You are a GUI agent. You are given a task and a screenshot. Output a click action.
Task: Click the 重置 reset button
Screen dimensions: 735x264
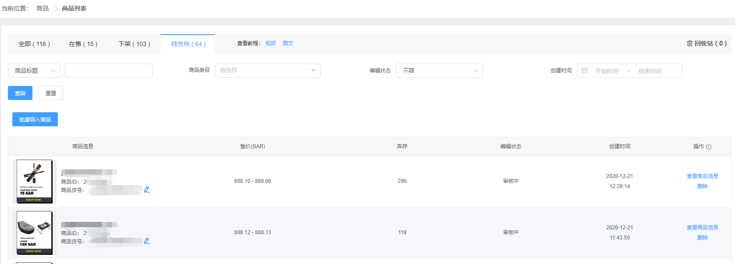click(51, 93)
